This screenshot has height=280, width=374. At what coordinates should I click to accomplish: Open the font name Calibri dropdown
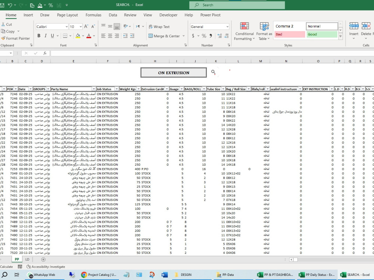(67, 27)
